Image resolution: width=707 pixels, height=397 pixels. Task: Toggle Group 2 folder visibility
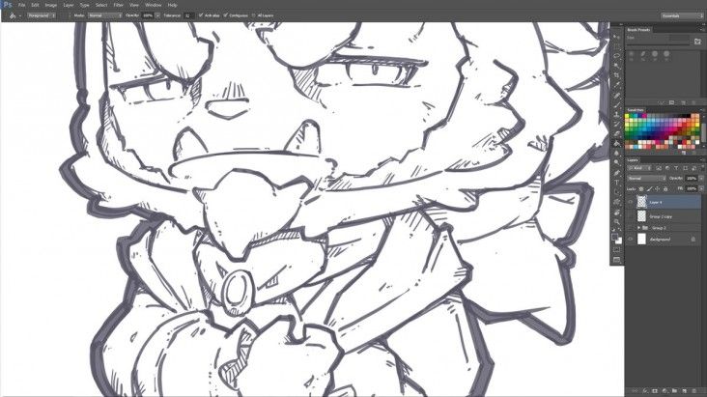[630, 228]
